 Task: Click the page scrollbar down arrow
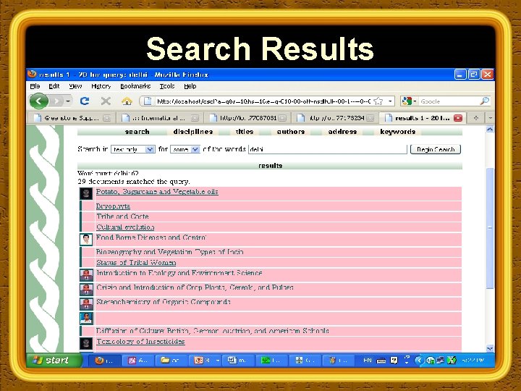coord(490,348)
